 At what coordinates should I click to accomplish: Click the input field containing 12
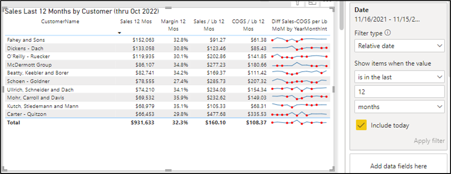[399, 92]
